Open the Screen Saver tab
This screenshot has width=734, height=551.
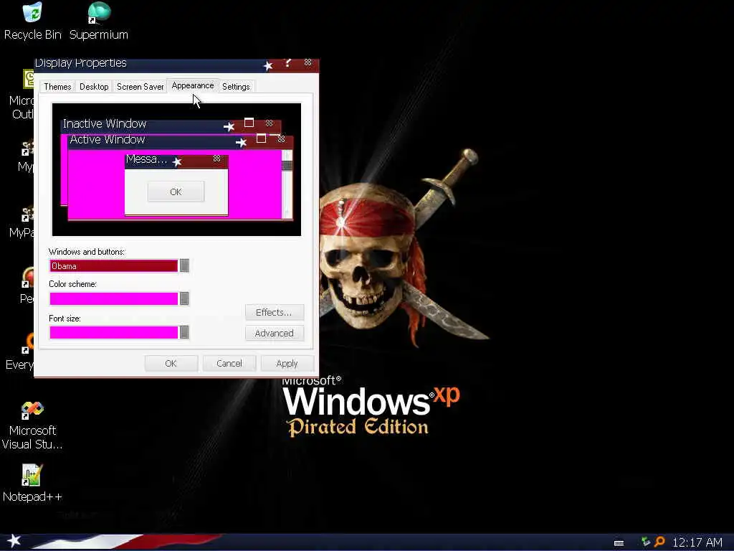pyautogui.click(x=140, y=87)
